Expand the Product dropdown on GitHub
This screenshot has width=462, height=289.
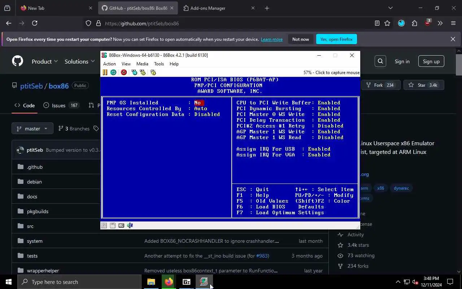pos(45,61)
